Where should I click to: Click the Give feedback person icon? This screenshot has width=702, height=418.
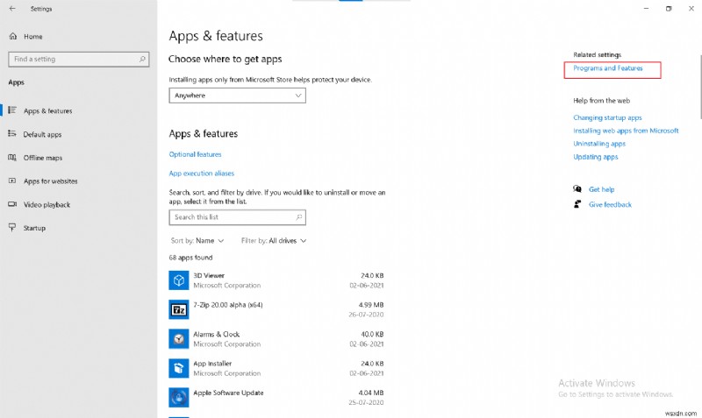coord(577,204)
